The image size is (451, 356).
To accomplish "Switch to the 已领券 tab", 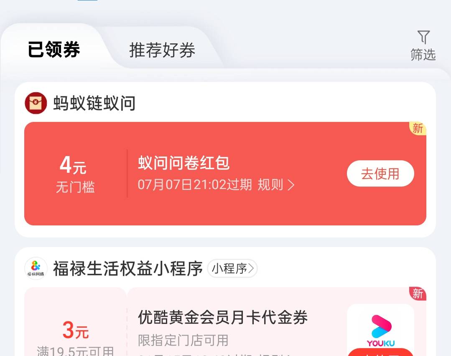I will point(54,50).
